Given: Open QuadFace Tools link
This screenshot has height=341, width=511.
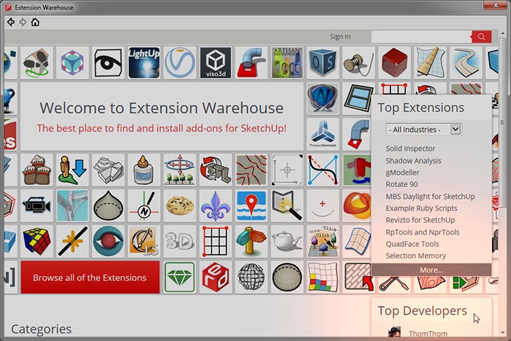Looking at the screenshot, I should (x=412, y=244).
